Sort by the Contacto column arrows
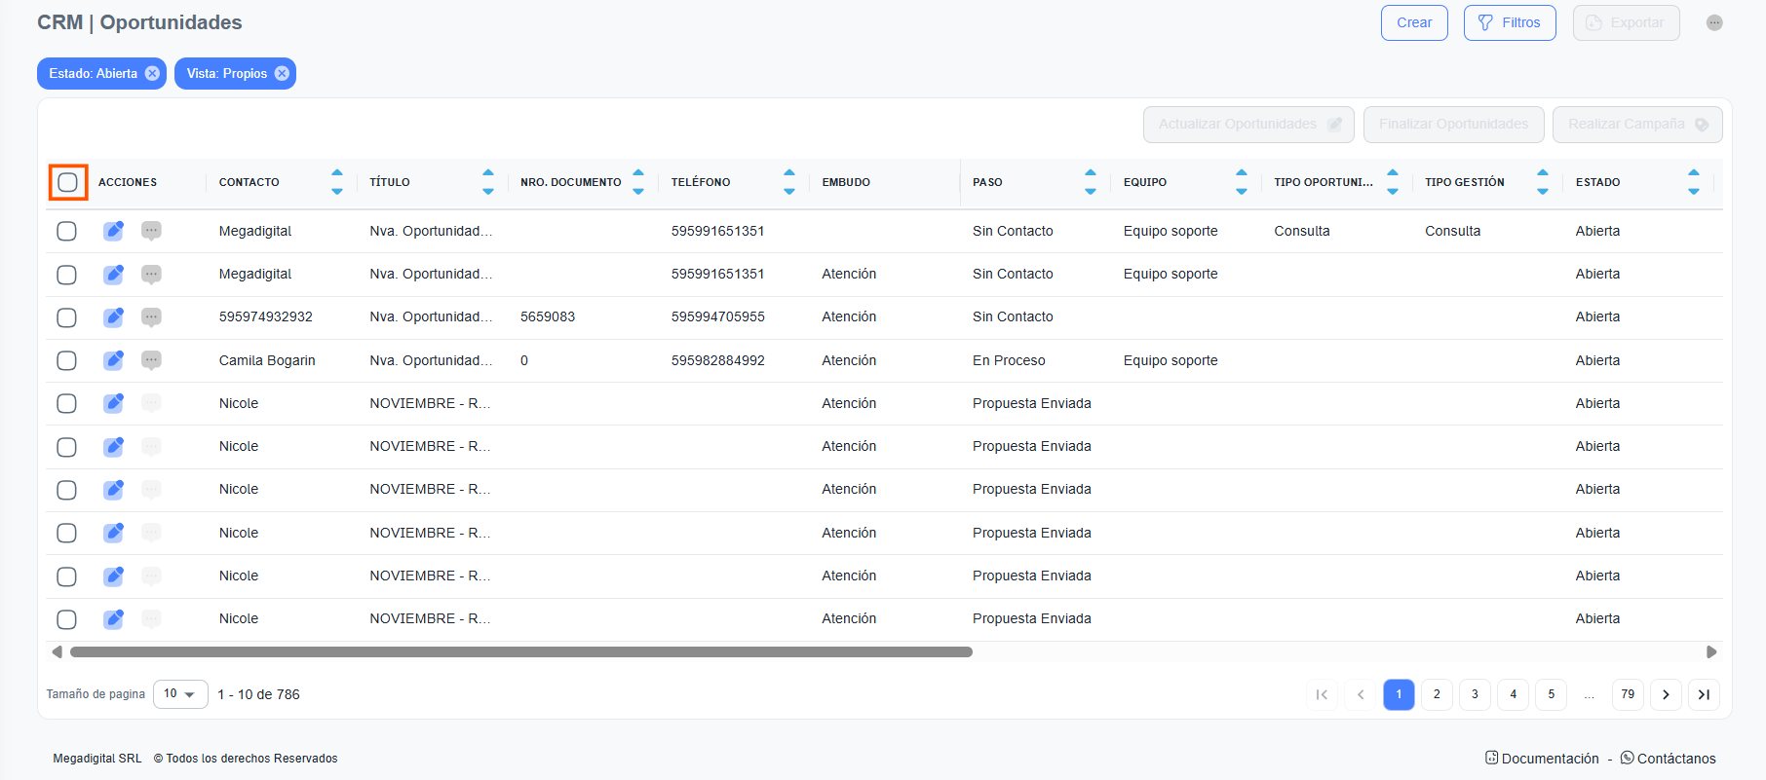The height and width of the screenshot is (780, 1766). pyautogui.click(x=337, y=182)
